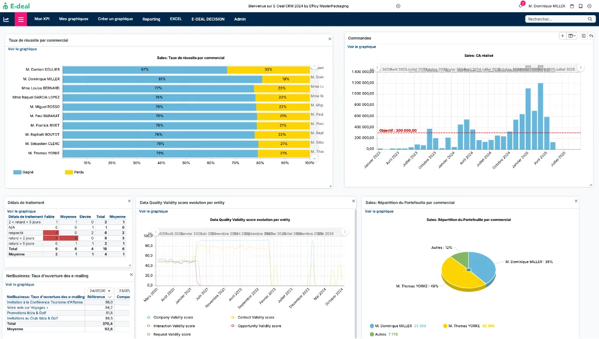Click Voir le graphique in the Commandes widget
This screenshot has width=599, height=339.
click(x=362, y=47)
